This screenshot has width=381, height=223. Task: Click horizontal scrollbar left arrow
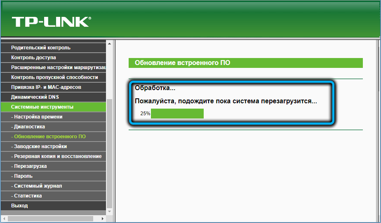(4, 218)
